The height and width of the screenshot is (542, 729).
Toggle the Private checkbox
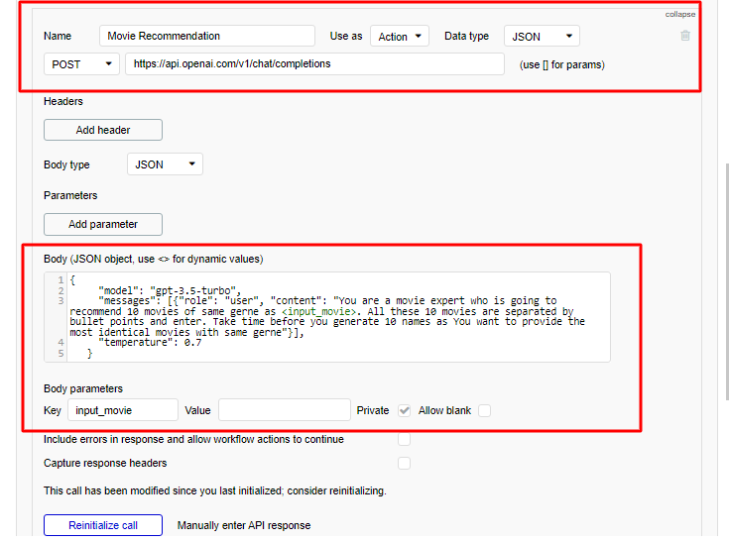pos(404,410)
